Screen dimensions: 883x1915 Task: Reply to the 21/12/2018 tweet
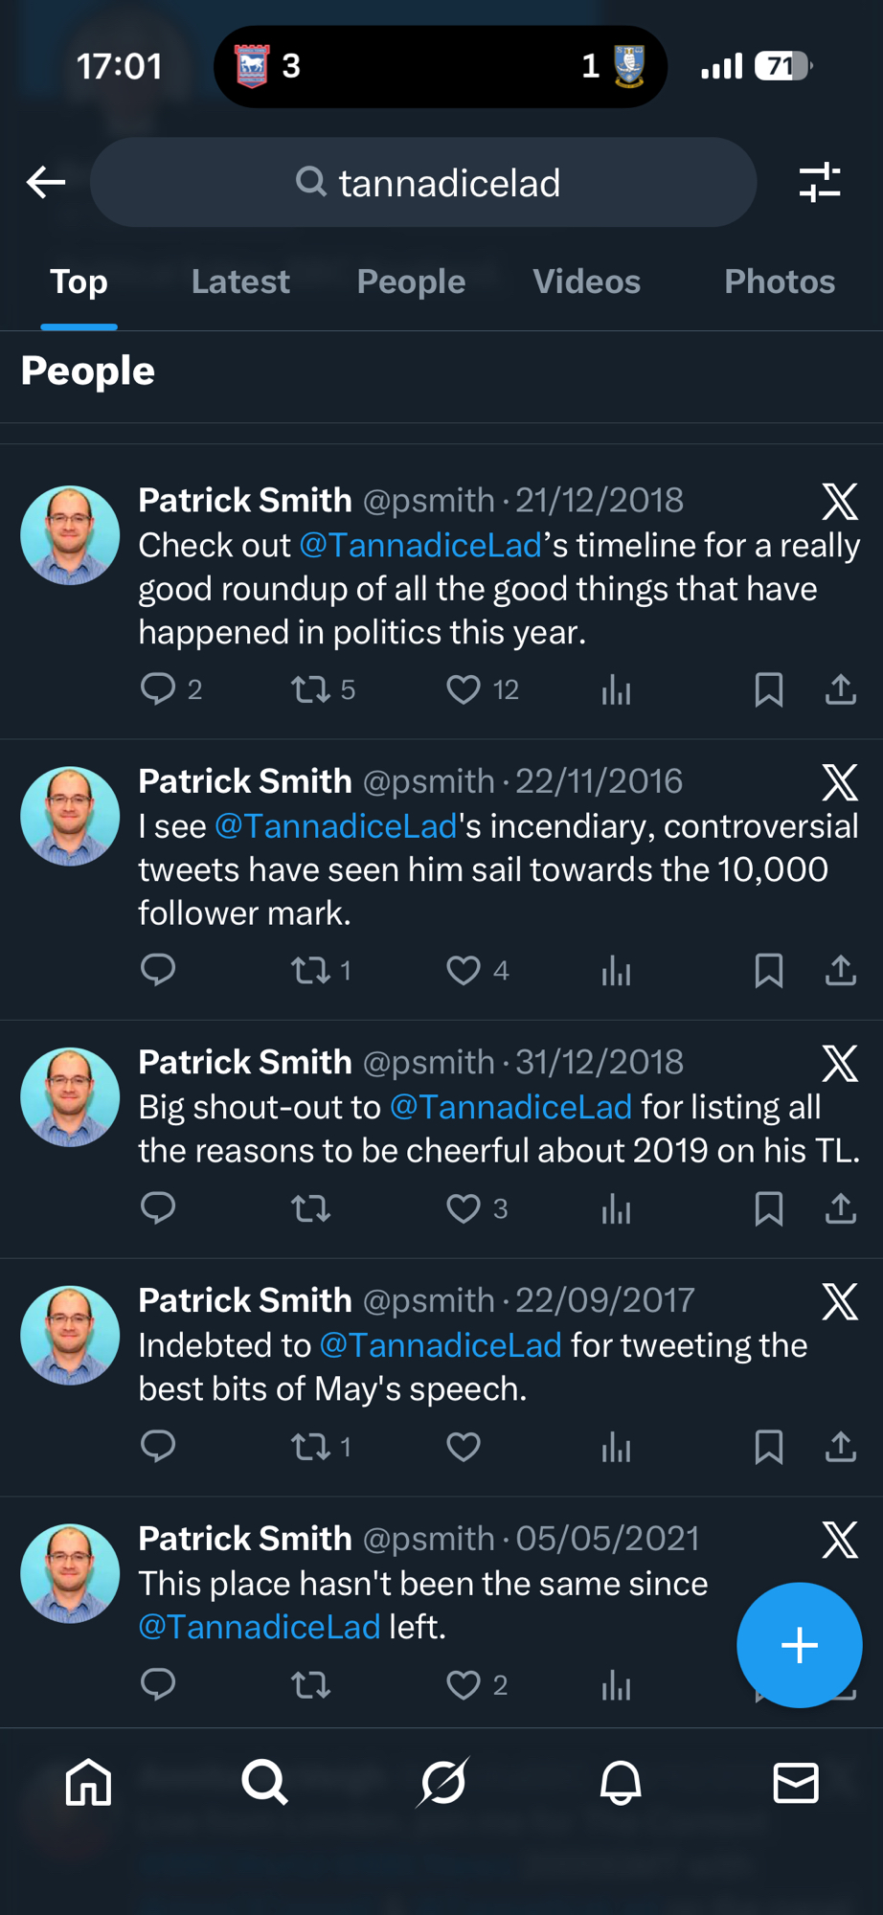click(x=158, y=689)
